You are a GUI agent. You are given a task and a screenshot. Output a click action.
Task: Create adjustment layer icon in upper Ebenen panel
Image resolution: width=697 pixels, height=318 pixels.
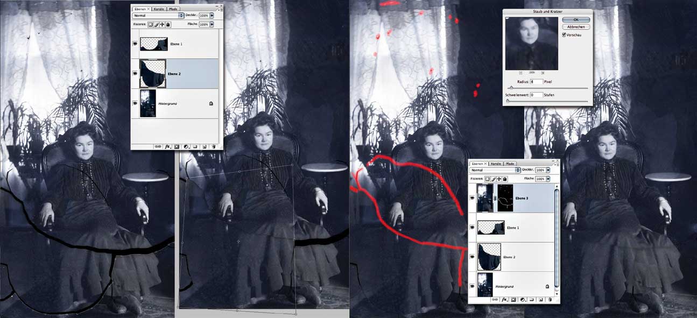pyautogui.click(x=186, y=146)
